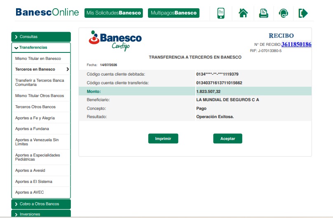The height and width of the screenshot is (218, 333).
Task: Click the Banesco Contigo receipt logo
Action: (x=115, y=41)
